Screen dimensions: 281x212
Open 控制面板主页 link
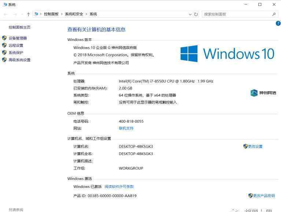pyautogui.click(x=19, y=27)
